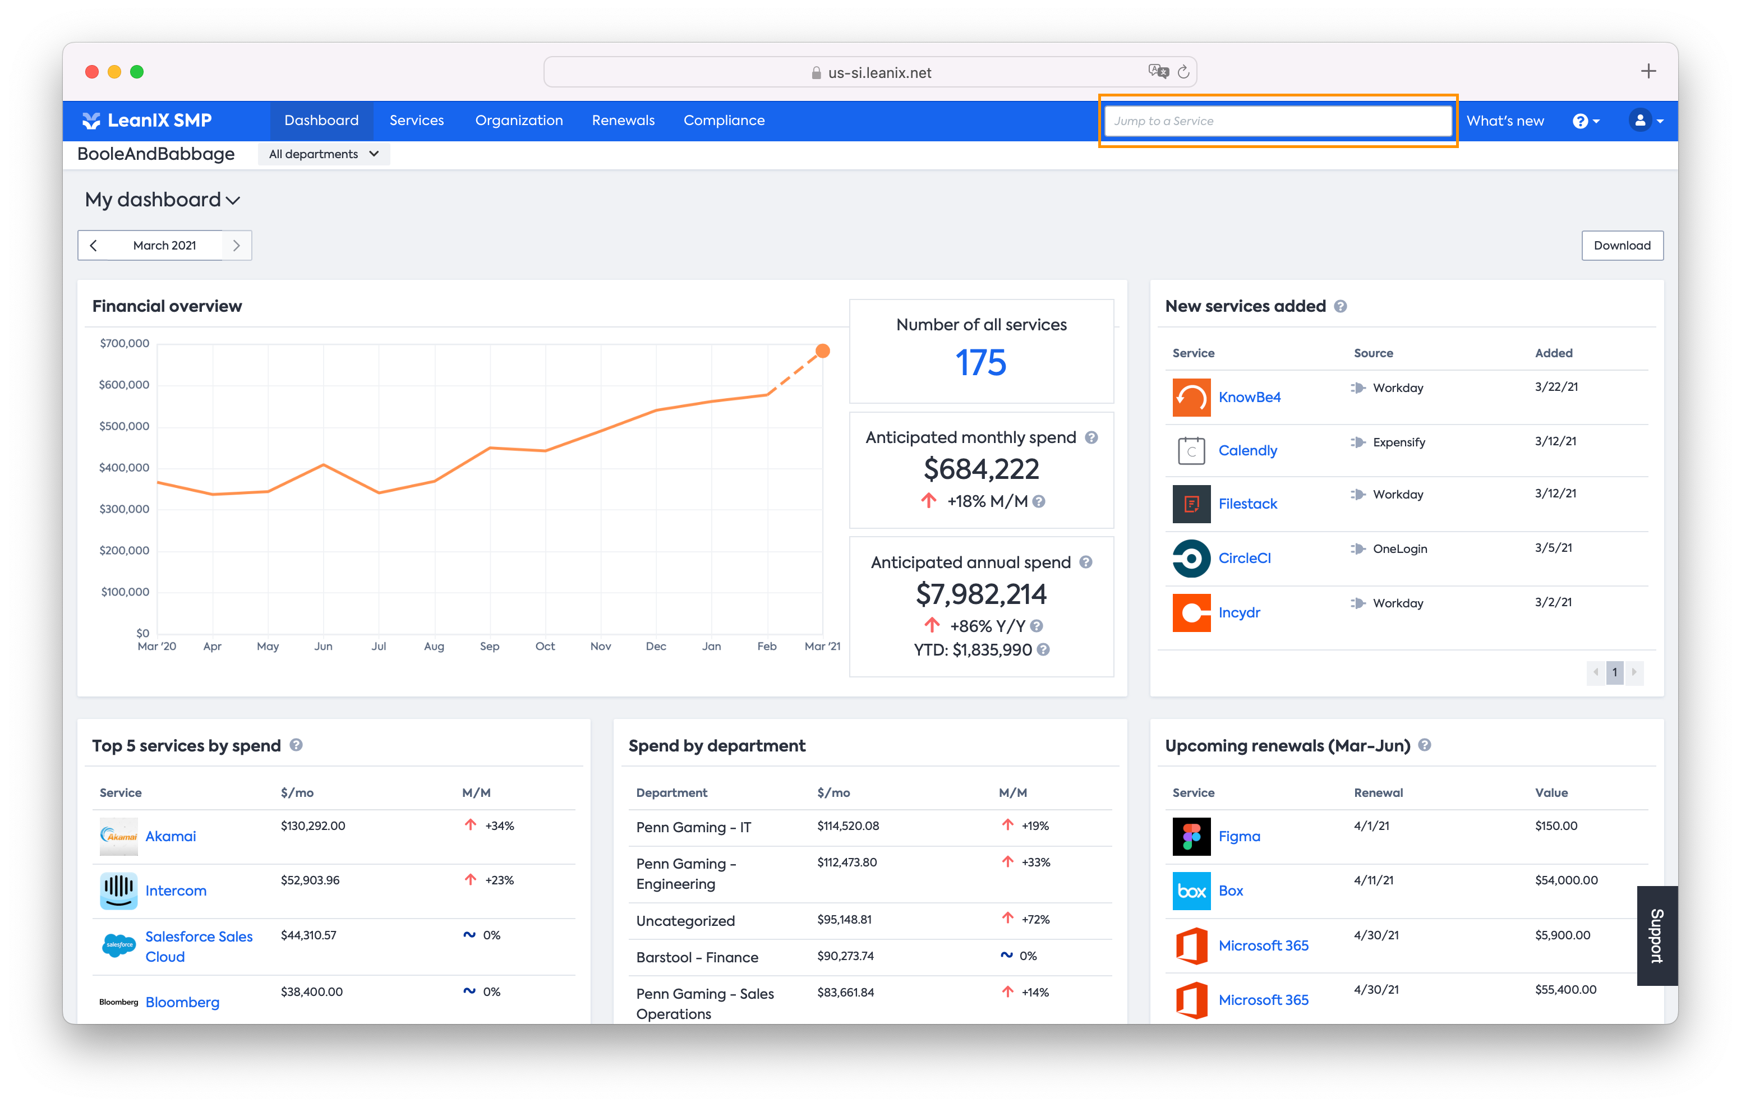
Task: Click the Salesforce cloud logo
Action: 118,945
